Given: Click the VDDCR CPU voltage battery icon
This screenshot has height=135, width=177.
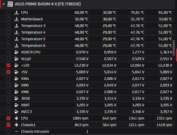Looking at the screenshot, I should pos(17,52).
